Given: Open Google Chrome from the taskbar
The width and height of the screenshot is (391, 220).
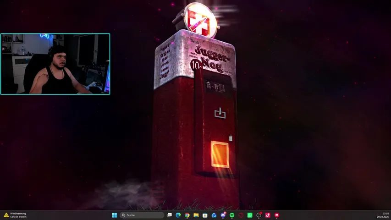Looking at the screenshot, I should (x=187, y=215).
